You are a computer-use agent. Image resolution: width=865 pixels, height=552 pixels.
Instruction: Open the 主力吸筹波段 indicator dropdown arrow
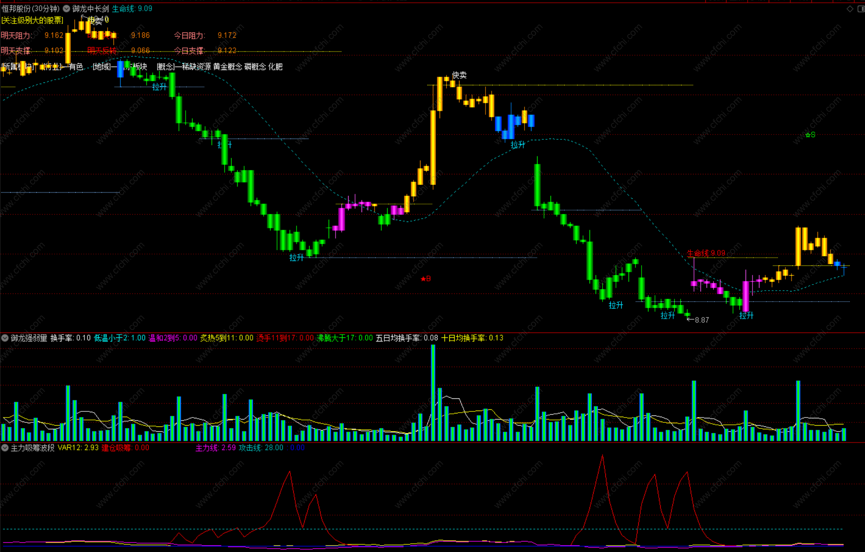pos(5,448)
